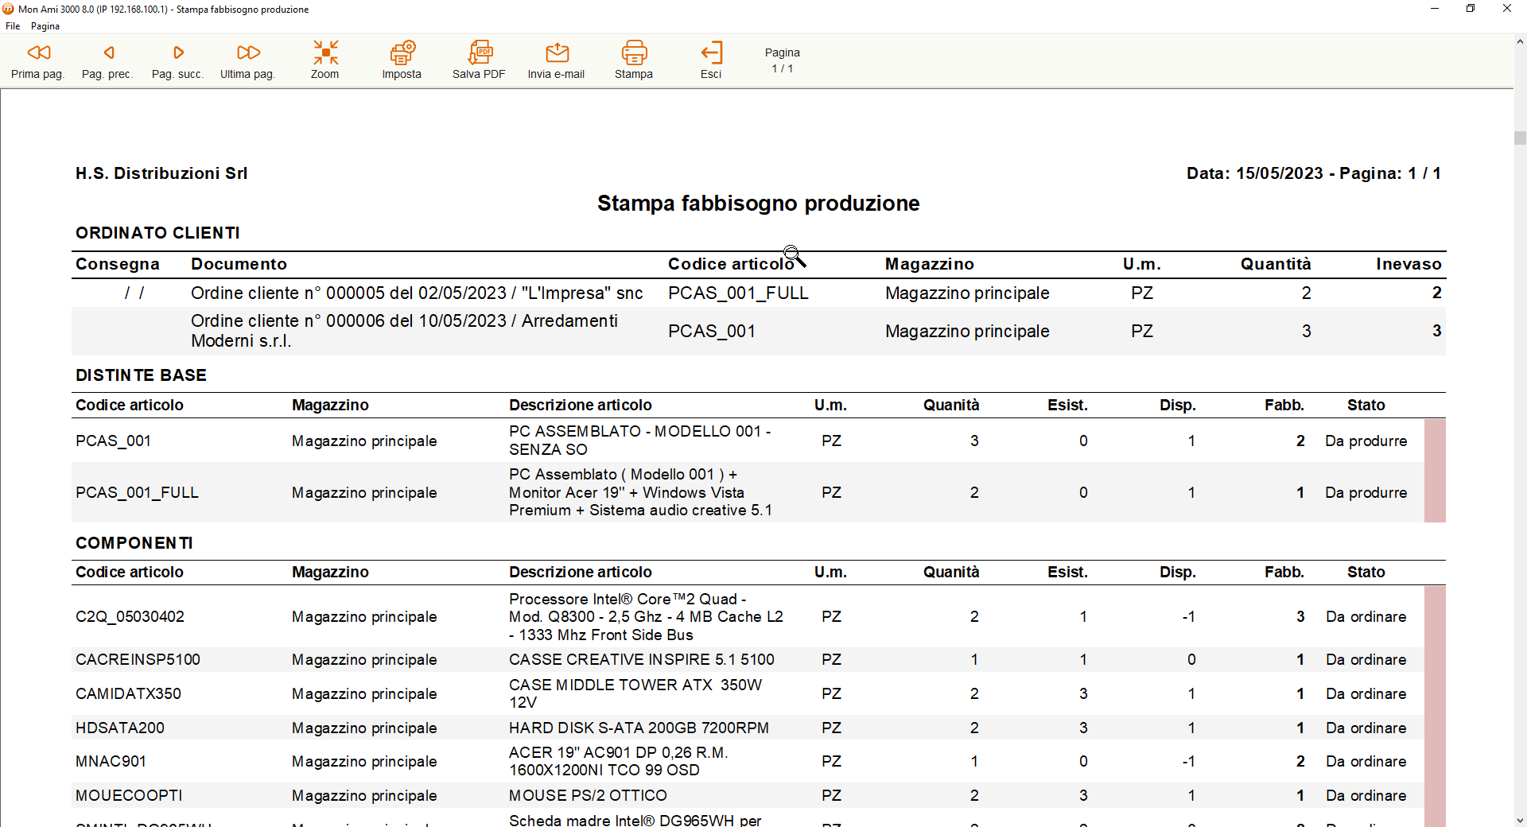1527x827 pixels.
Task: Click the CACREINSP5100 article code
Action: [138, 660]
